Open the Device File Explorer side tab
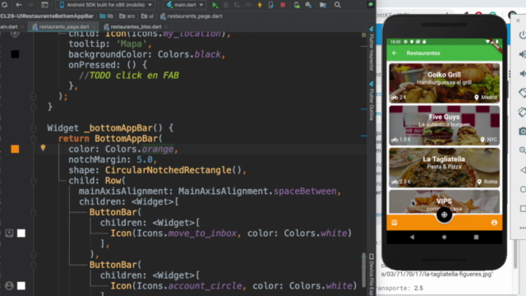 coord(371,275)
